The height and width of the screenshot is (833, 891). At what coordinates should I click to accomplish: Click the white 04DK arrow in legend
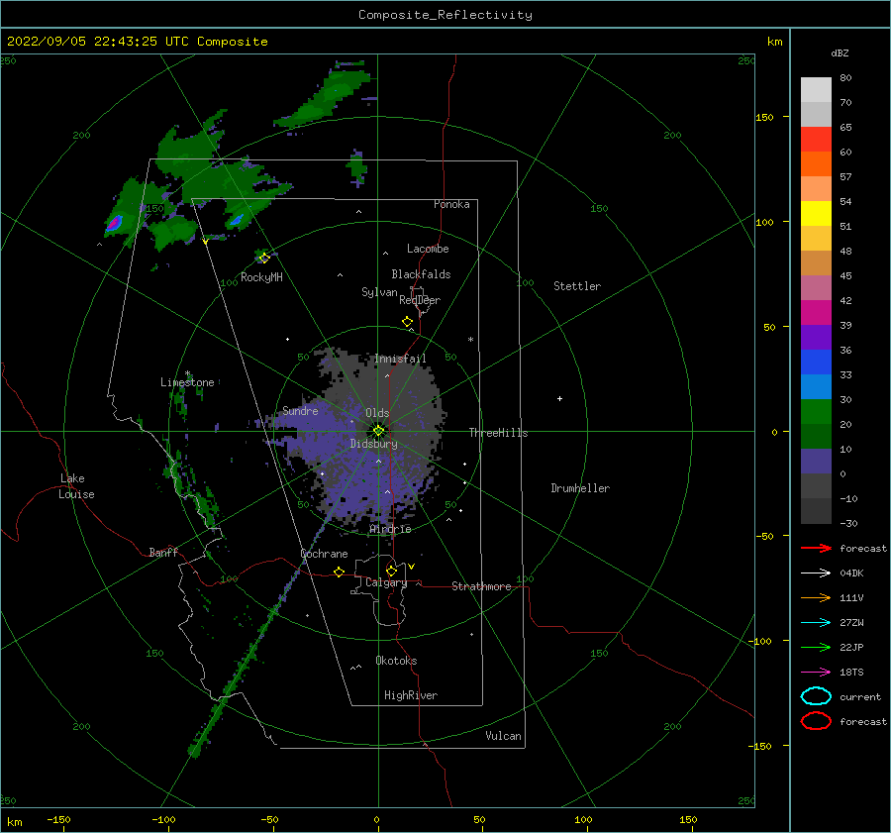pyautogui.click(x=816, y=573)
